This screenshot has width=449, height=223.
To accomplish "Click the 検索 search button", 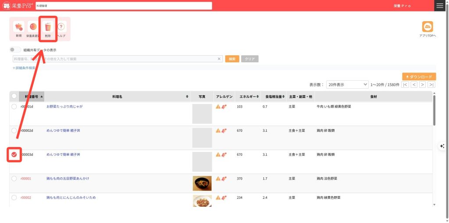I will (x=232, y=59).
